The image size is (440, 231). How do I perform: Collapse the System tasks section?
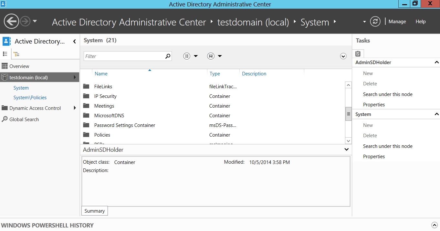click(436, 114)
